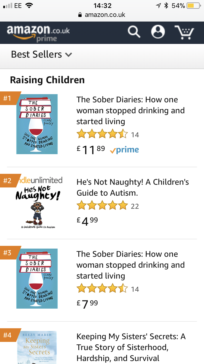Tap the #1 Sober Diaries book cover
The width and height of the screenshot is (204, 364).
pos(37,124)
